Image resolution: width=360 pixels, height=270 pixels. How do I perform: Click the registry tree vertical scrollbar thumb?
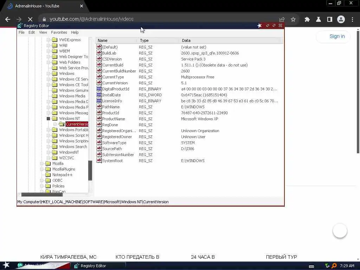point(90,171)
